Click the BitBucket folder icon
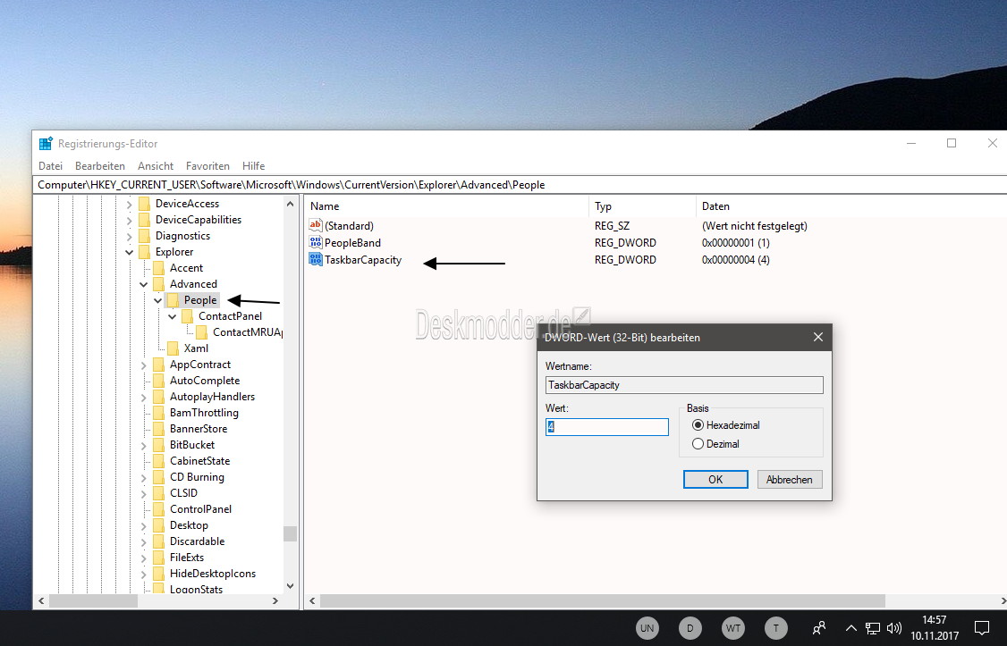Viewport: 1007px width, 646px height. [x=158, y=445]
